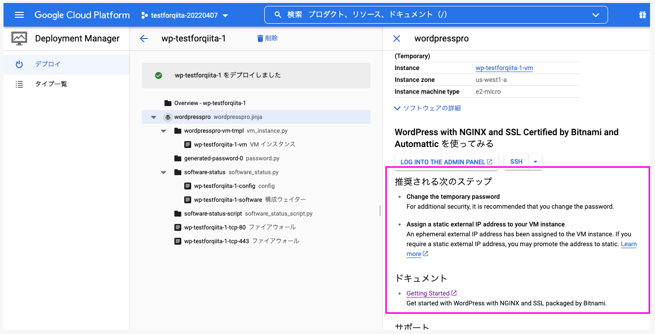Open the gift icon in header
The width and height of the screenshot is (655, 334).
coord(643,15)
